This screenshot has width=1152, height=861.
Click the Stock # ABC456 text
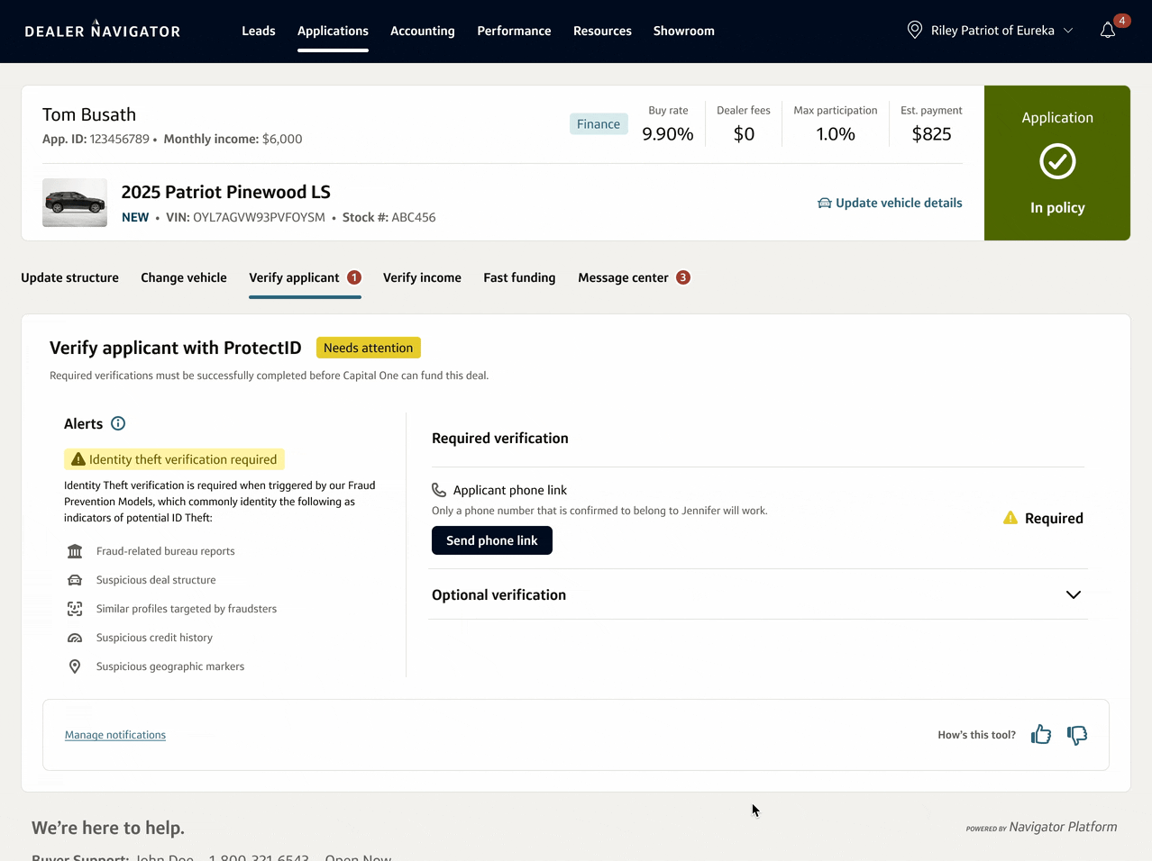point(389,217)
